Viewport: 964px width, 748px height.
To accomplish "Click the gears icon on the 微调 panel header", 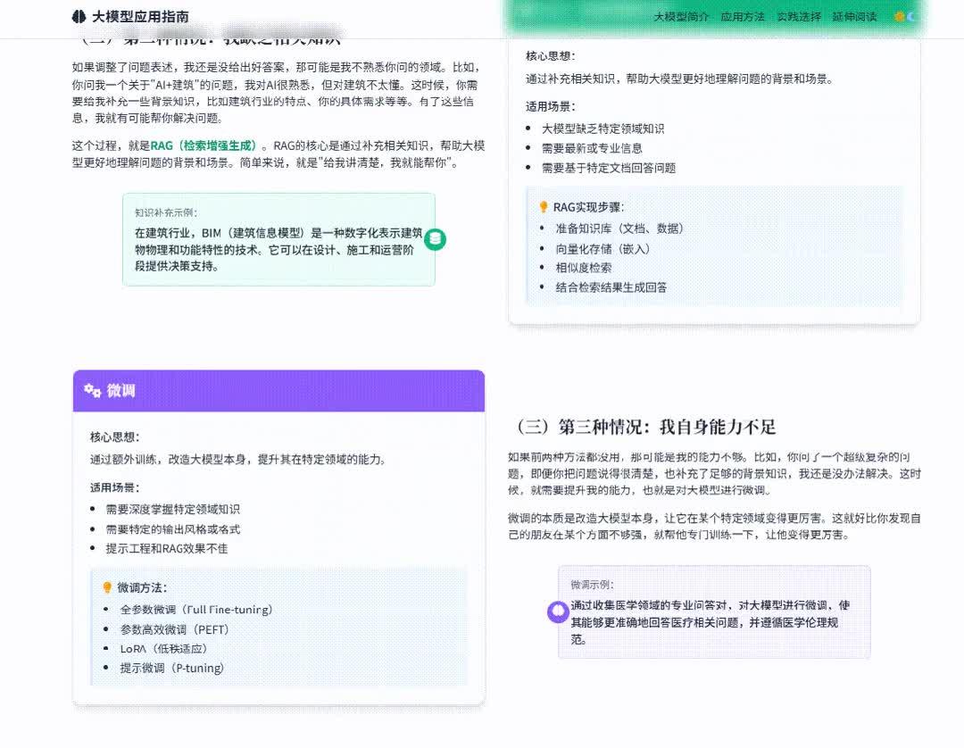I will [90, 389].
